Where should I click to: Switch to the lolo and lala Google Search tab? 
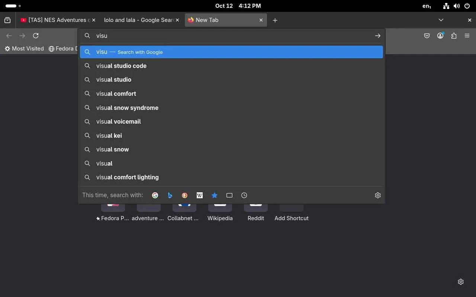142,20
